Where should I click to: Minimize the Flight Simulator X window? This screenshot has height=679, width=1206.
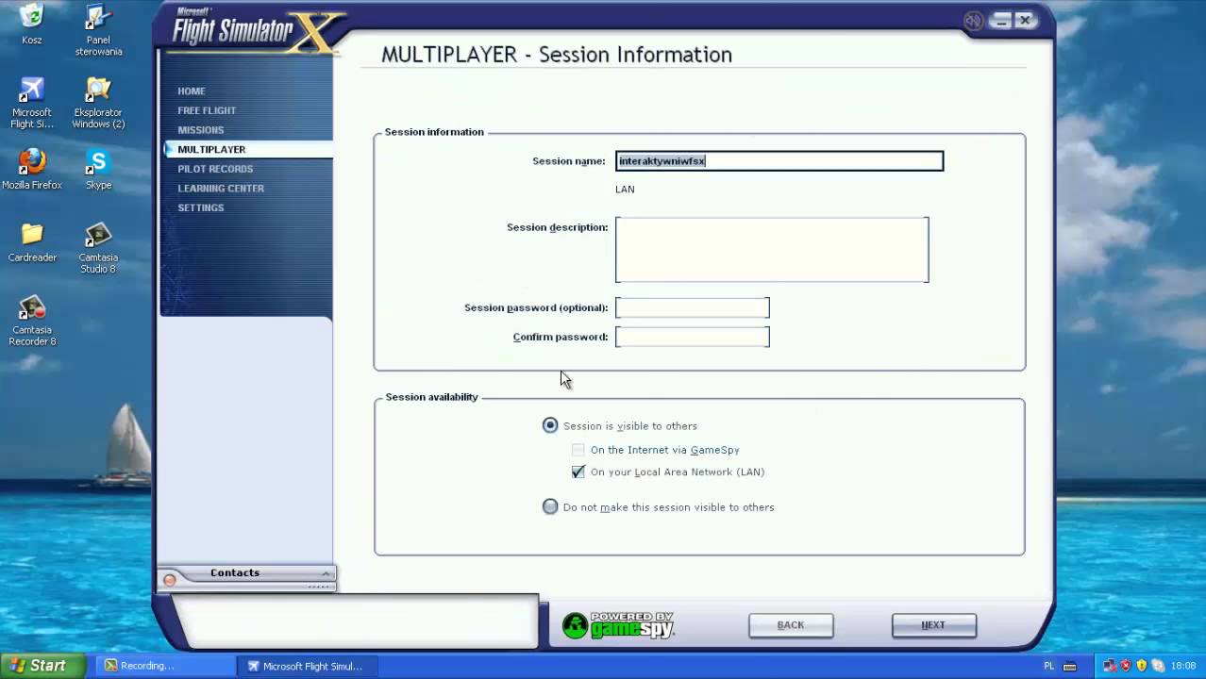pos(1000,21)
